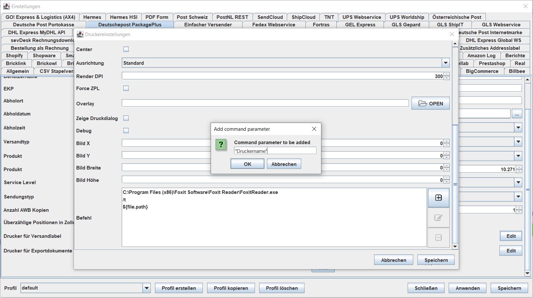Click the command parameter text field
The width and height of the screenshot is (533, 298).
(x=275, y=151)
